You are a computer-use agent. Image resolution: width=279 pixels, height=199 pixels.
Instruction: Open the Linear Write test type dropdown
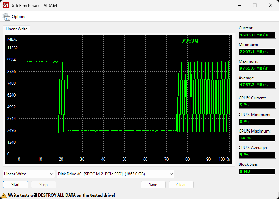(29, 174)
